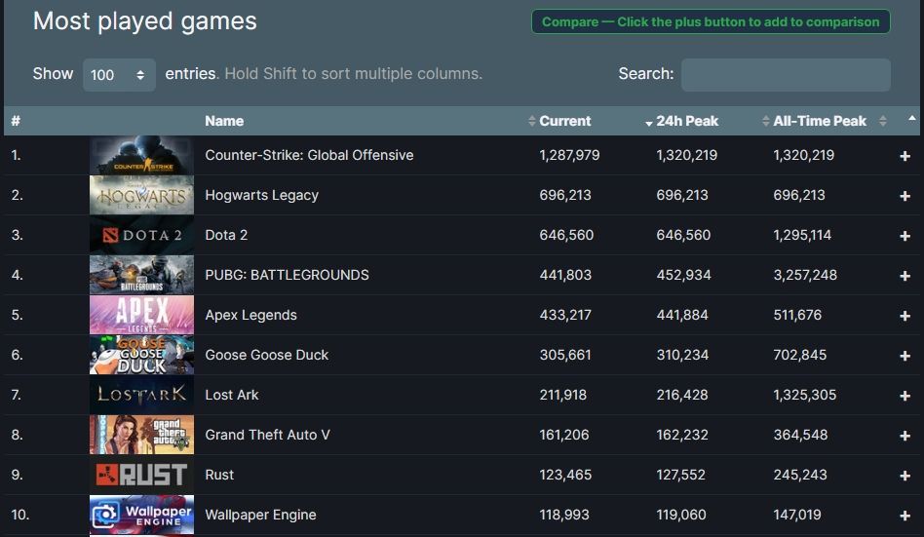Sort by the # rank column header
The width and height of the screenshot is (924, 537).
point(16,121)
